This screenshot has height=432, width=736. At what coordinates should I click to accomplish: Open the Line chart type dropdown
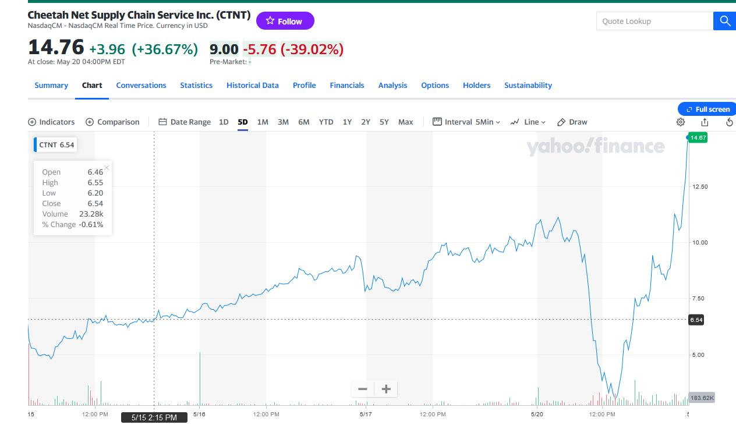click(528, 122)
